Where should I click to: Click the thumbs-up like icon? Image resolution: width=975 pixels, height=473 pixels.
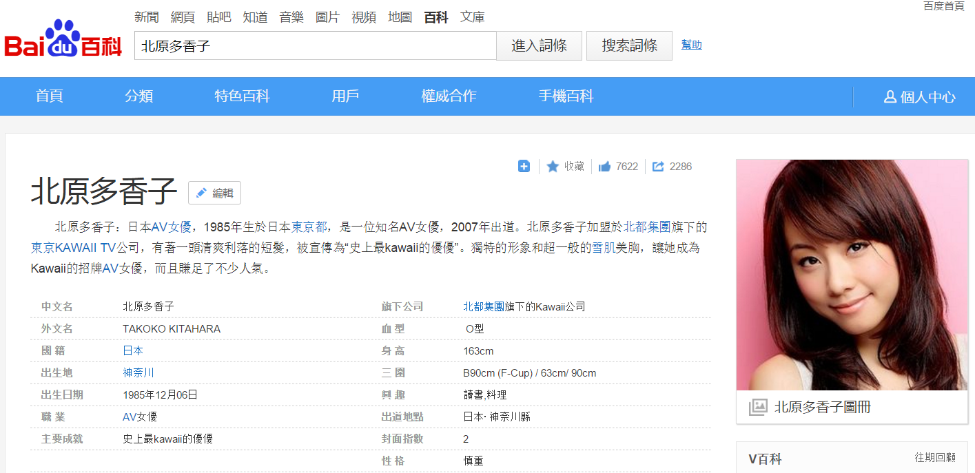tap(605, 166)
